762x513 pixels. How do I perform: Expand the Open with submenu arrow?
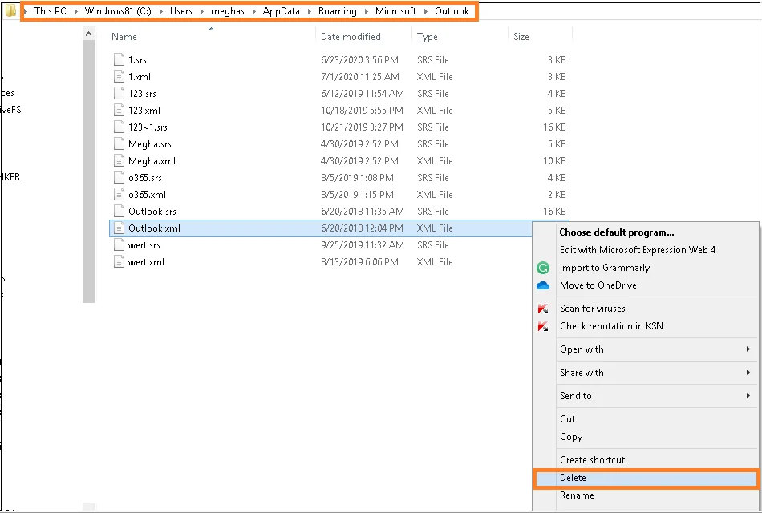tap(748, 349)
